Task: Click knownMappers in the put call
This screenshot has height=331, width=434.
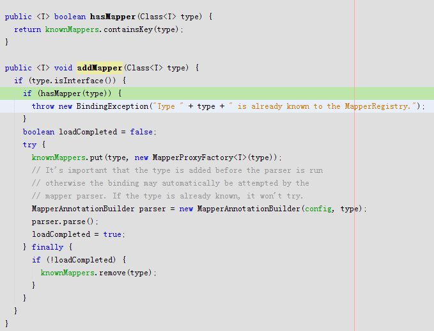Action: (58, 157)
